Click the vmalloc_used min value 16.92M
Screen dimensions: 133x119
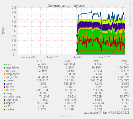coord(71,96)
